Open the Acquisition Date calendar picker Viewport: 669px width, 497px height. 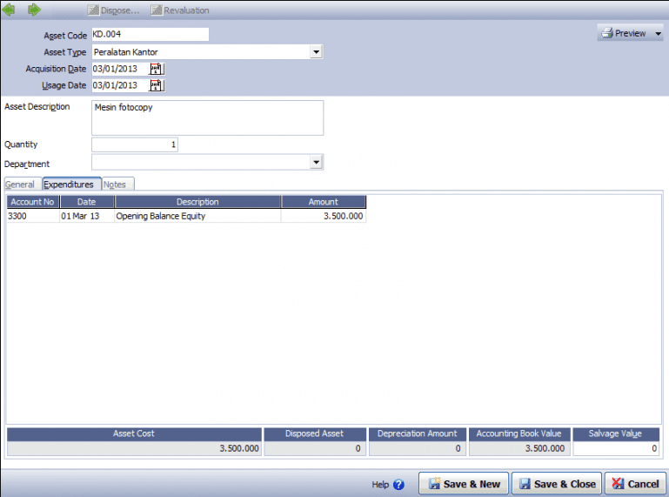click(157, 69)
